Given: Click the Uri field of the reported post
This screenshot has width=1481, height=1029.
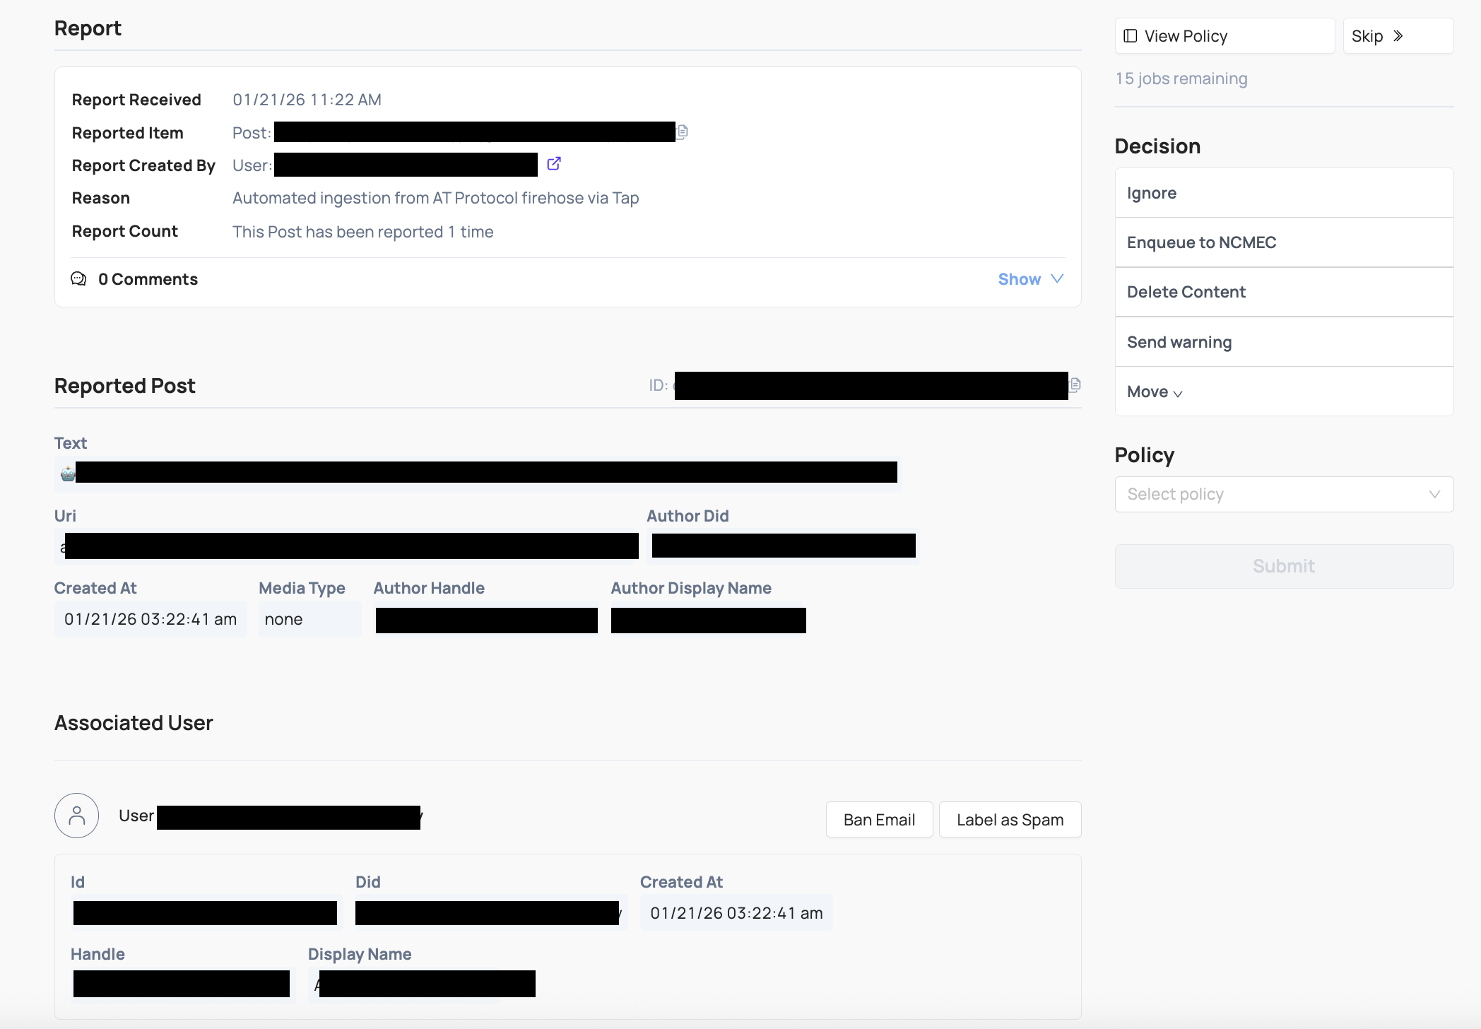Looking at the screenshot, I should 348,545.
